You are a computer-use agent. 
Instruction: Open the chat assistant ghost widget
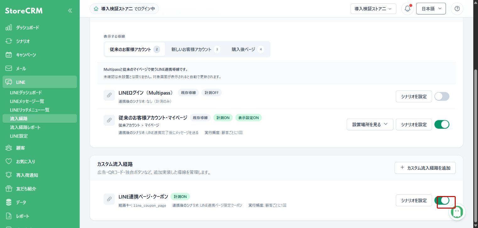(457, 212)
